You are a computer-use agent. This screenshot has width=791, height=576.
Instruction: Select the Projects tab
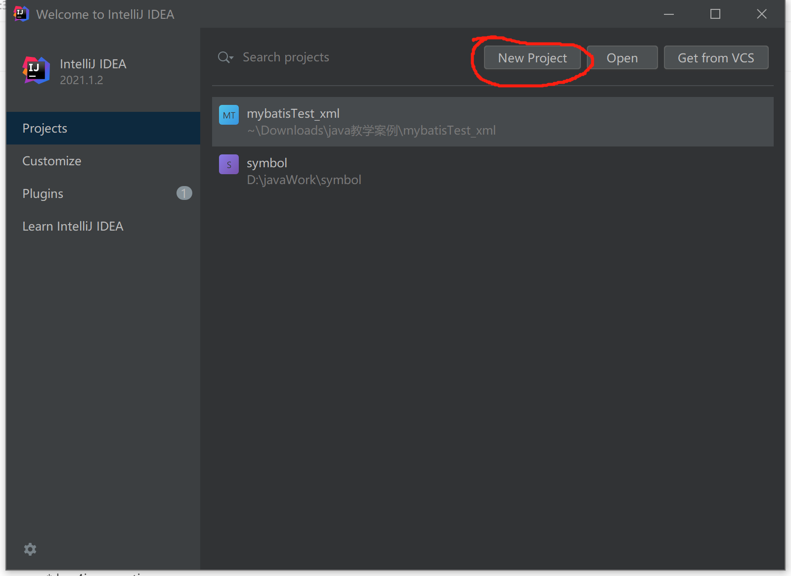click(103, 128)
